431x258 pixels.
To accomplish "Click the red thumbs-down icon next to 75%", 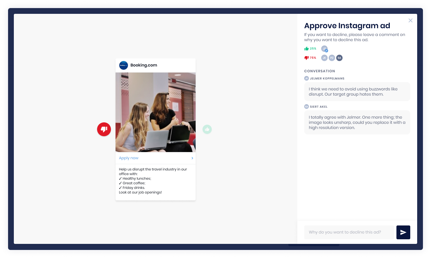I will (307, 58).
